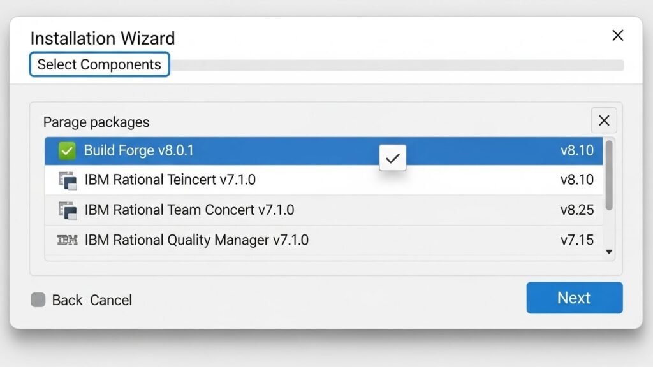Image resolution: width=653 pixels, height=367 pixels.
Task: Click the IBM Rational Teincert package icon
Action: pos(67,180)
